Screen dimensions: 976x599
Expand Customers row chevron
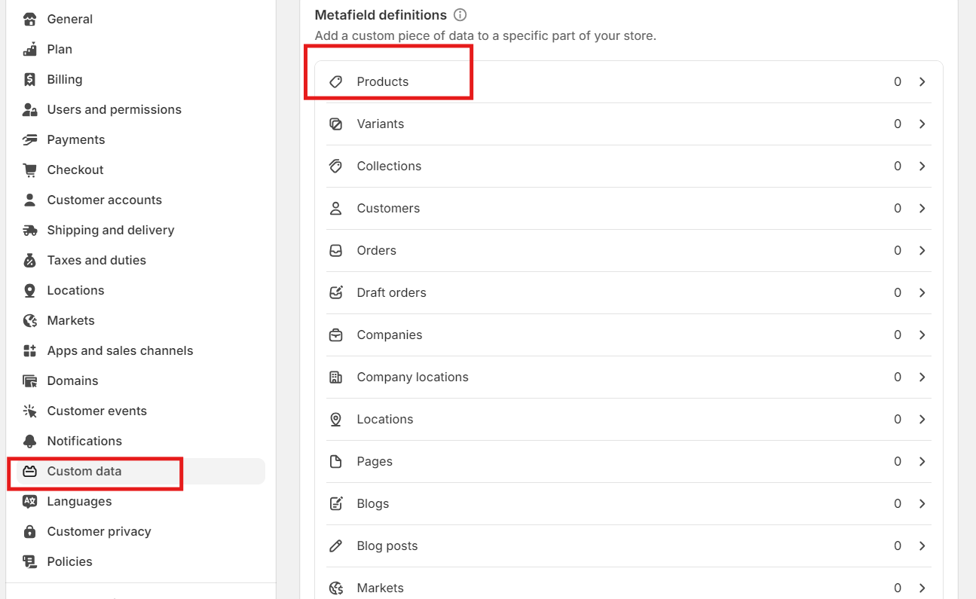[x=922, y=208]
